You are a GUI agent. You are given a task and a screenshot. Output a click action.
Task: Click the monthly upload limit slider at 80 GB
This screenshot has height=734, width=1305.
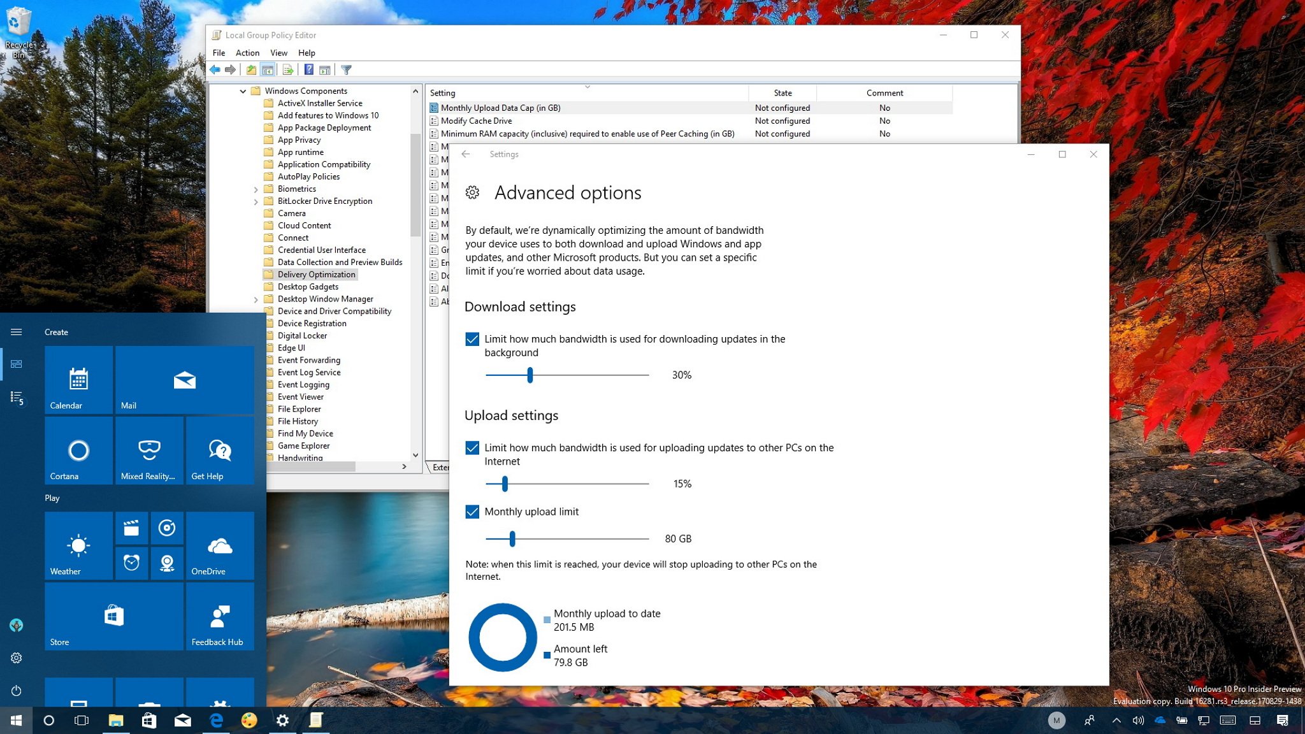click(512, 539)
